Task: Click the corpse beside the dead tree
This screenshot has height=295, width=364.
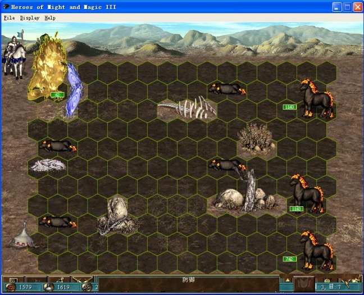Action: point(227,165)
